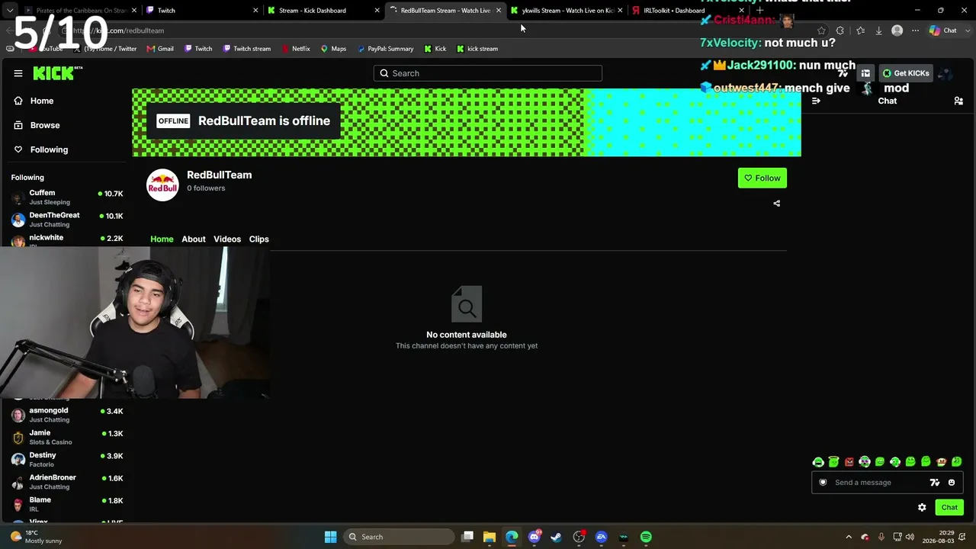The height and width of the screenshot is (549, 976).
Task: Open the Maps bookmark
Action: pyautogui.click(x=333, y=49)
